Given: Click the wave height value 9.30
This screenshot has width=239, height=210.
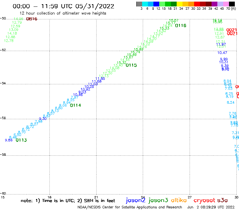Looking at the screenshot, I should 43,119.
